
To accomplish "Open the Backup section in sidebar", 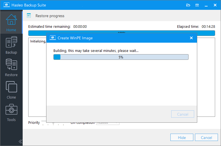I will [11, 45].
